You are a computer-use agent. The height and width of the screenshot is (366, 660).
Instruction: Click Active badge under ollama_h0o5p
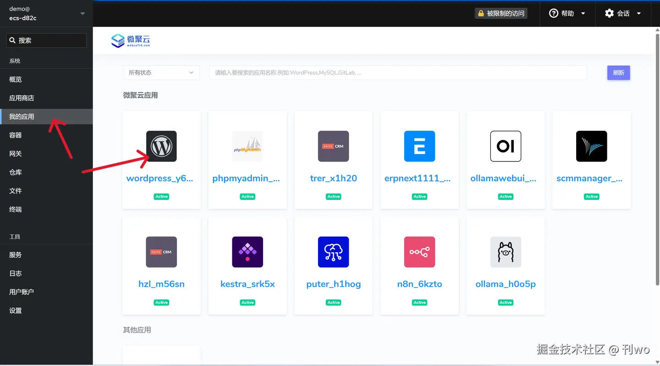click(x=506, y=302)
